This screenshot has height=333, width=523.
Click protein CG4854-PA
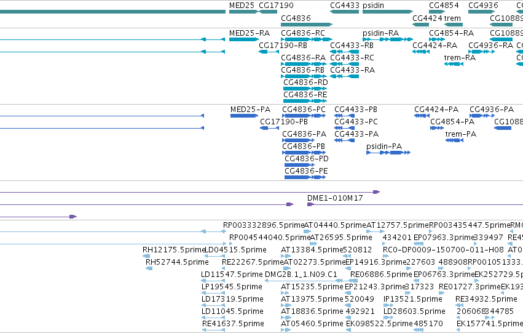452,122
